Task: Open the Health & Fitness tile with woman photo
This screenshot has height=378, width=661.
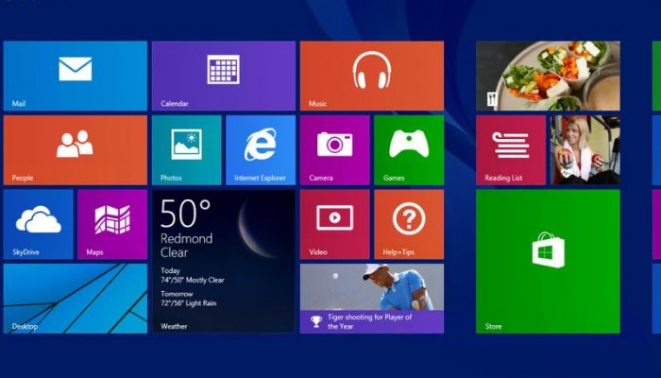Action: point(585,150)
